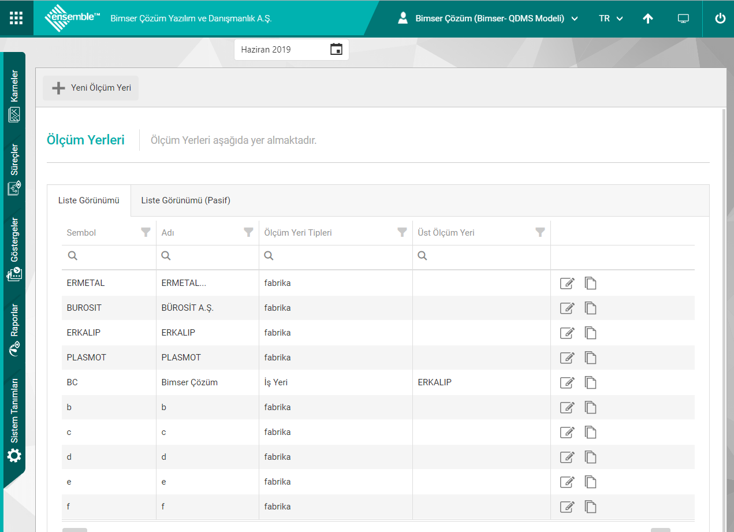Edit the ERMETAL row
Image resolution: width=734 pixels, height=532 pixels.
(x=567, y=283)
